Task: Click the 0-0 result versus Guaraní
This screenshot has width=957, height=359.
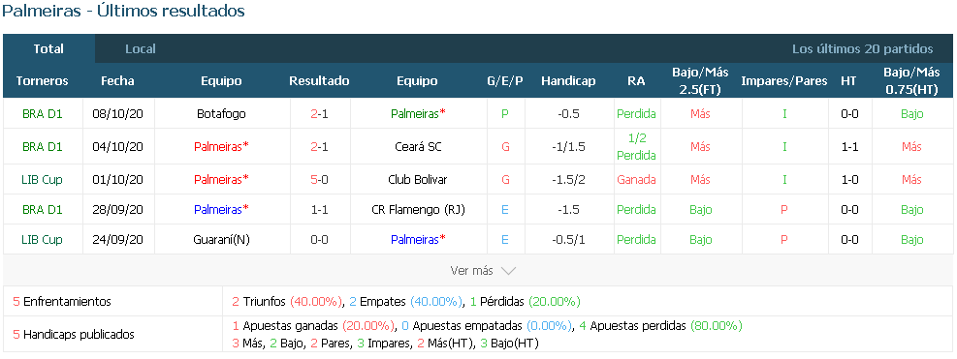Action: click(319, 240)
